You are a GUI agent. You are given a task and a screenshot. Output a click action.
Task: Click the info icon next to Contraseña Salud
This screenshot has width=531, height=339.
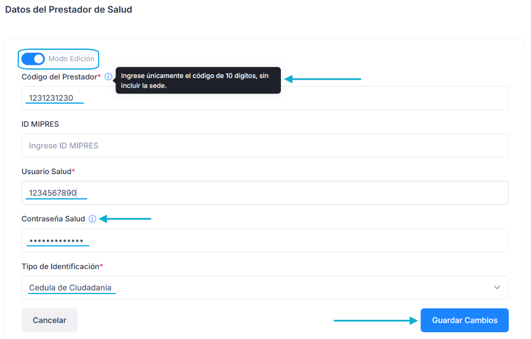point(93,219)
